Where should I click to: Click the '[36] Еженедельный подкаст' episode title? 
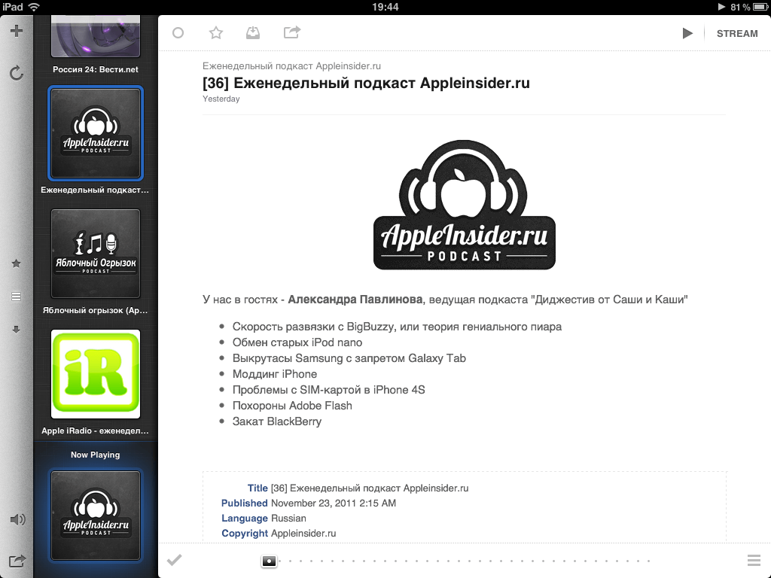click(367, 83)
